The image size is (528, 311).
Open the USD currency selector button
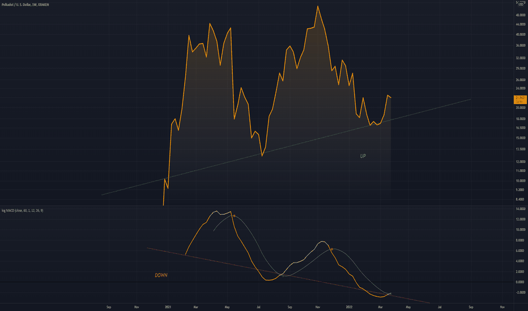(521, 5)
